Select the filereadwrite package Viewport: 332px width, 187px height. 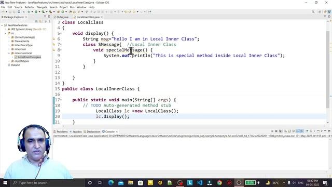click(x=22, y=41)
